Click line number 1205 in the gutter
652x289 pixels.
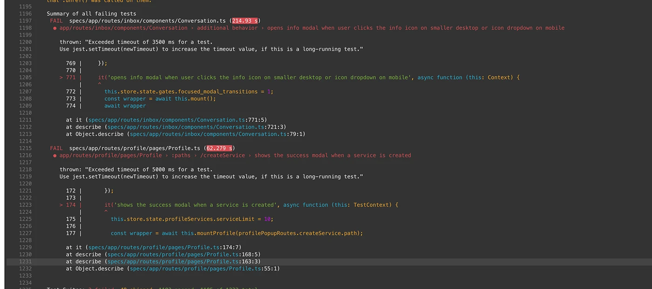pyautogui.click(x=25, y=77)
